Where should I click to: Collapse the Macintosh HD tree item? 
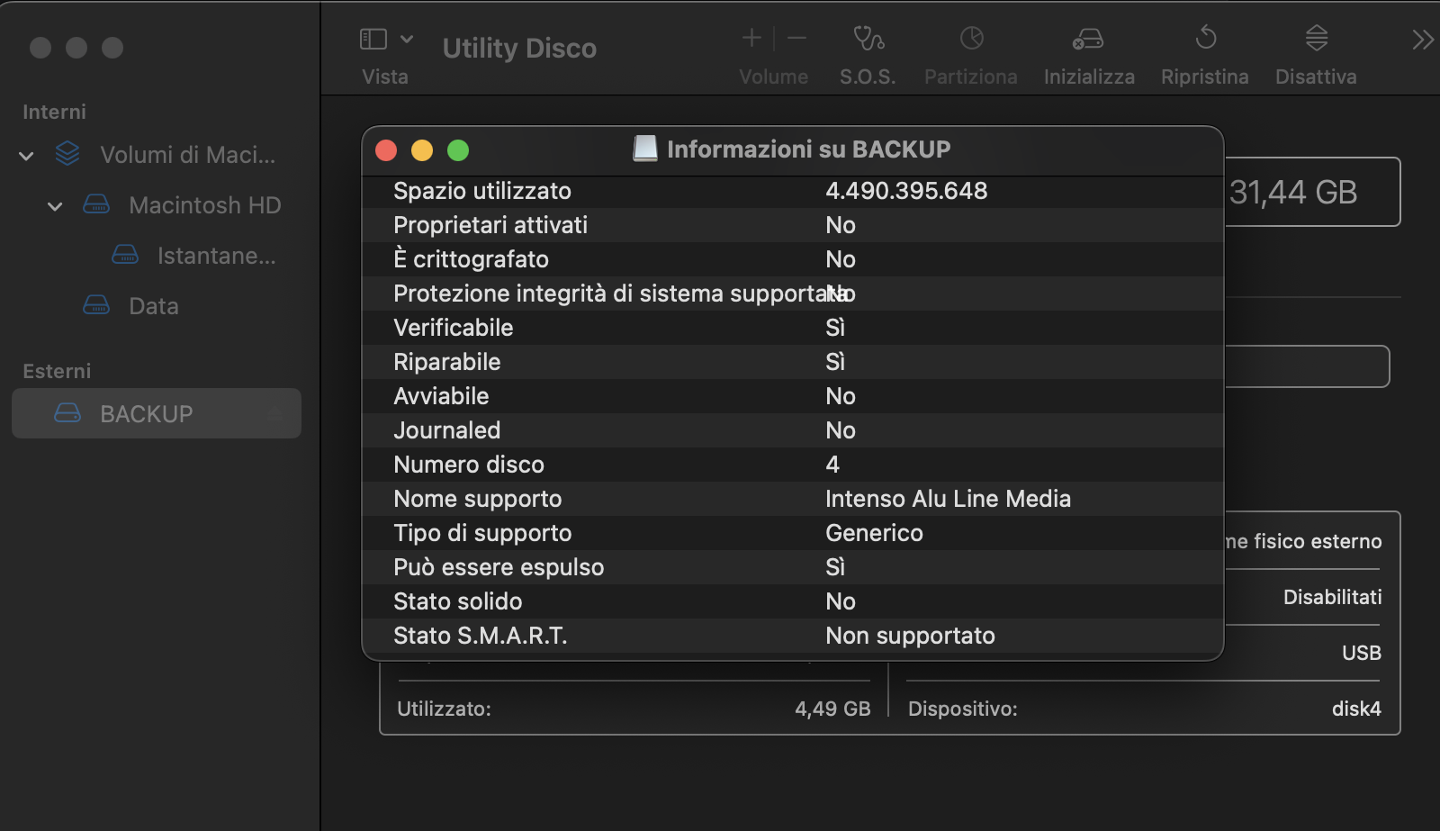click(x=54, y=205)
